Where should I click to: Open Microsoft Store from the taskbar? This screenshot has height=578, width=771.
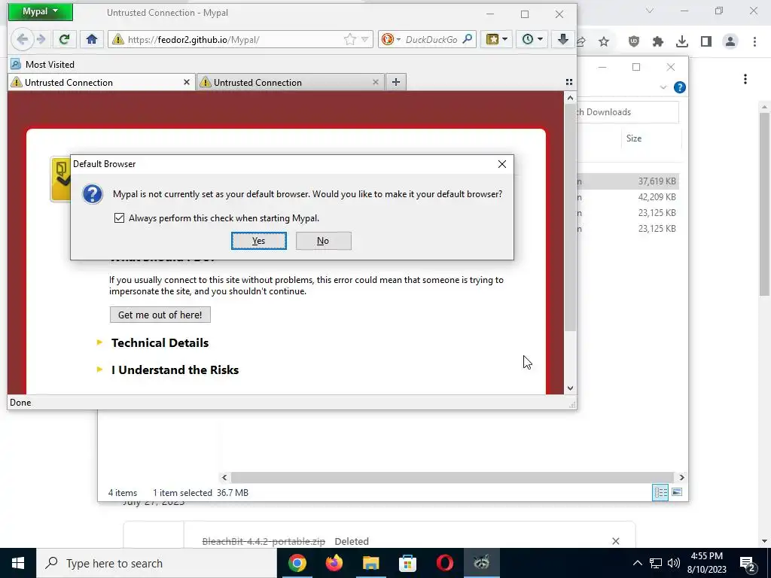point(407,563)
